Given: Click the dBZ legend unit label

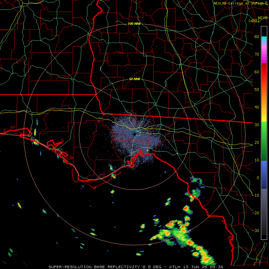Looking at the screenshot, I should tap(254, 21).
